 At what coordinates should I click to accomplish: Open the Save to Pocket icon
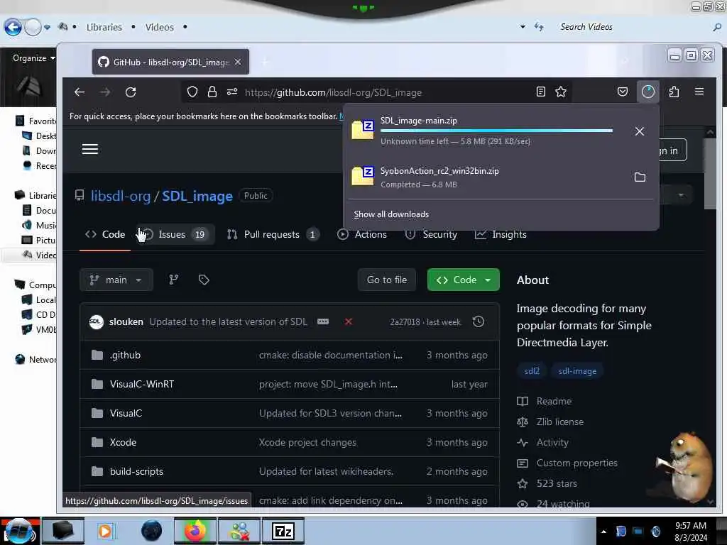(x=622, y=92)
